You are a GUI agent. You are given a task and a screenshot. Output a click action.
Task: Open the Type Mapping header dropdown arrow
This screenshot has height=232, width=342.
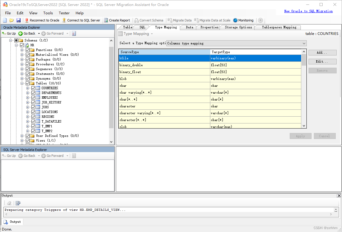(x=152, y=34)
